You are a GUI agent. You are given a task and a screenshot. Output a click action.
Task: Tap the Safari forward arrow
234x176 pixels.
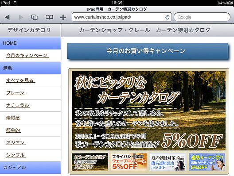21,17
